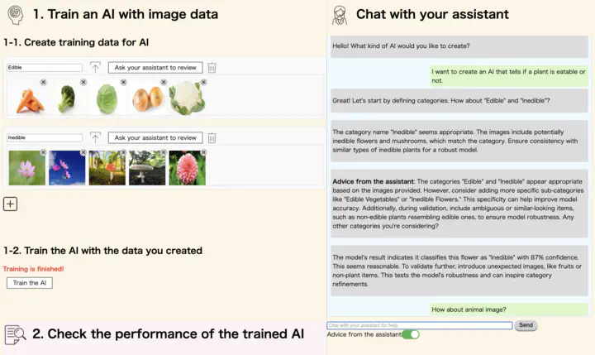Click the upload icon for the Edible category

point(95,68)
